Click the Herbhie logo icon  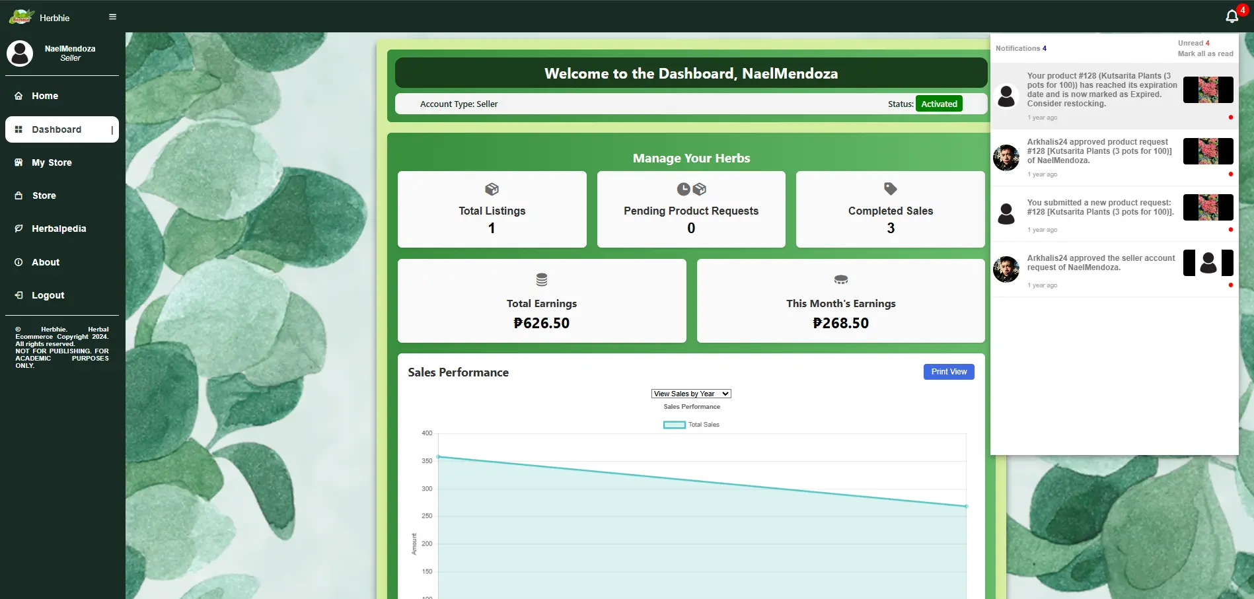pos(20,17)
